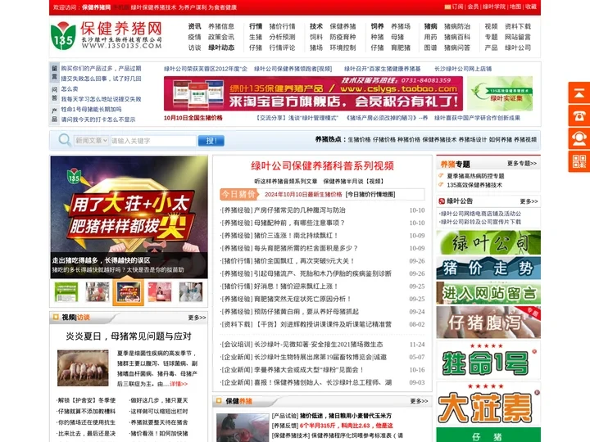Image resolution: width=590 pixels, height=442 pixels.
Task: Click the RSS icon beside 绿叶公告
Action: tap(442, 201)
